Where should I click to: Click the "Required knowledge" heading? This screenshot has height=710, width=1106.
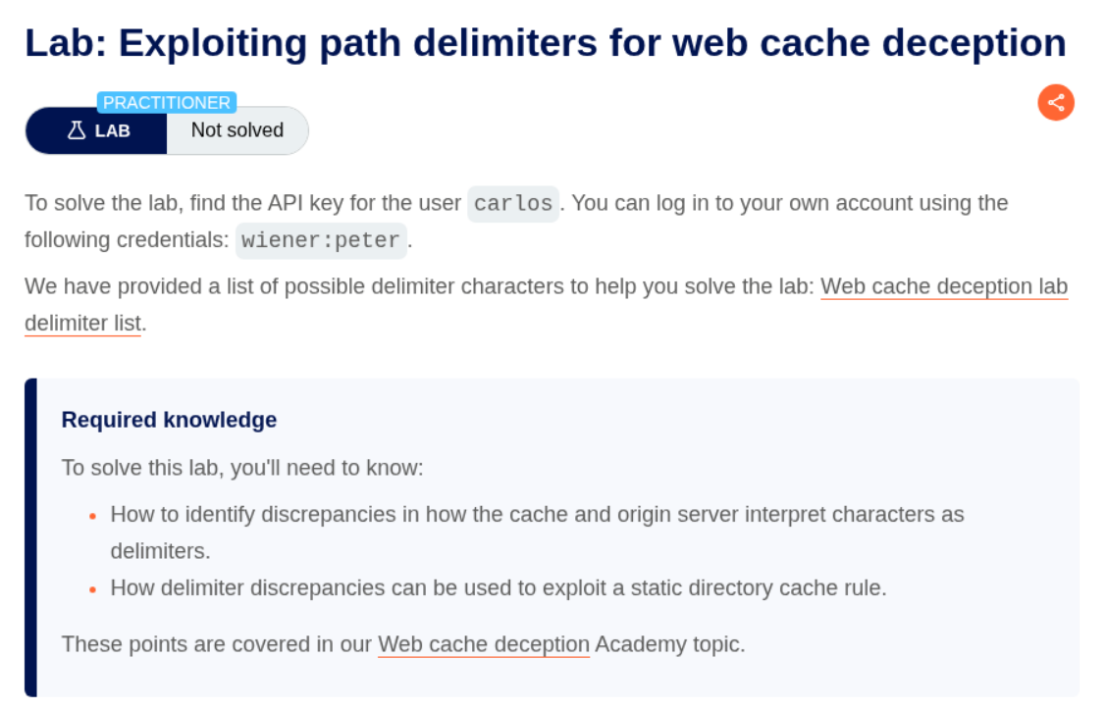point(169,420)
